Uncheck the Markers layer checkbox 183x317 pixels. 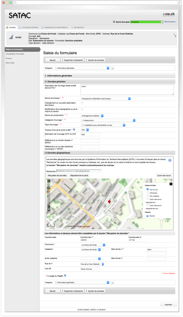click(x=147, y=216)
